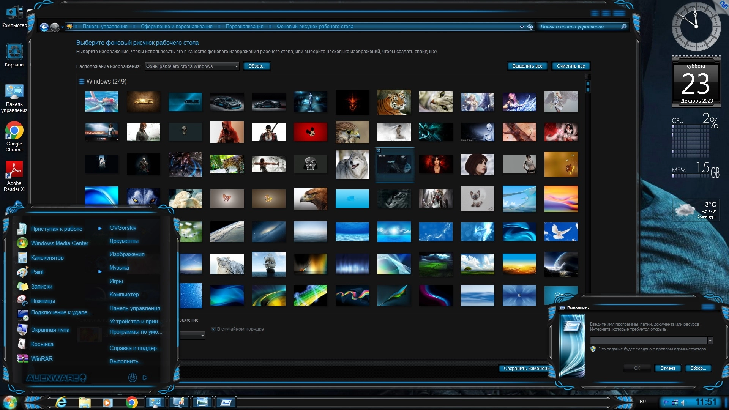Toggle the 'В случайном порядке' checkbox

[213, 329]
